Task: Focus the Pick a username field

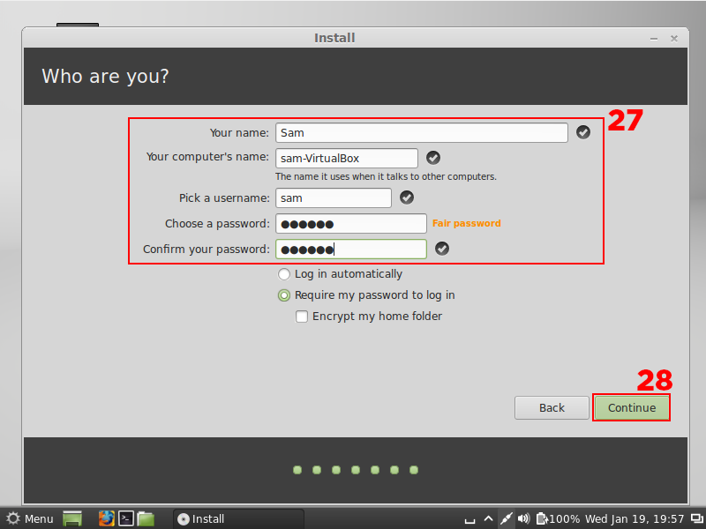Action: point(334,197)
